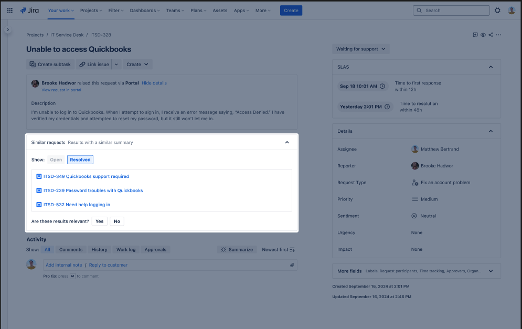Click the Jira logo

(29, 10)
